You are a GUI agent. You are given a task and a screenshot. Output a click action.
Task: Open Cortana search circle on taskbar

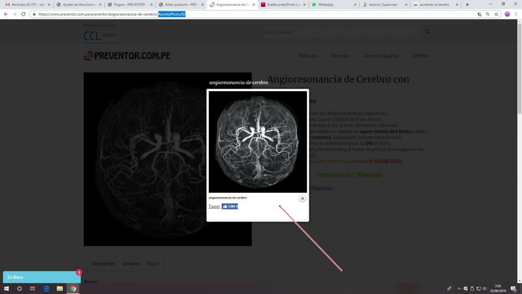click(19, 289)
